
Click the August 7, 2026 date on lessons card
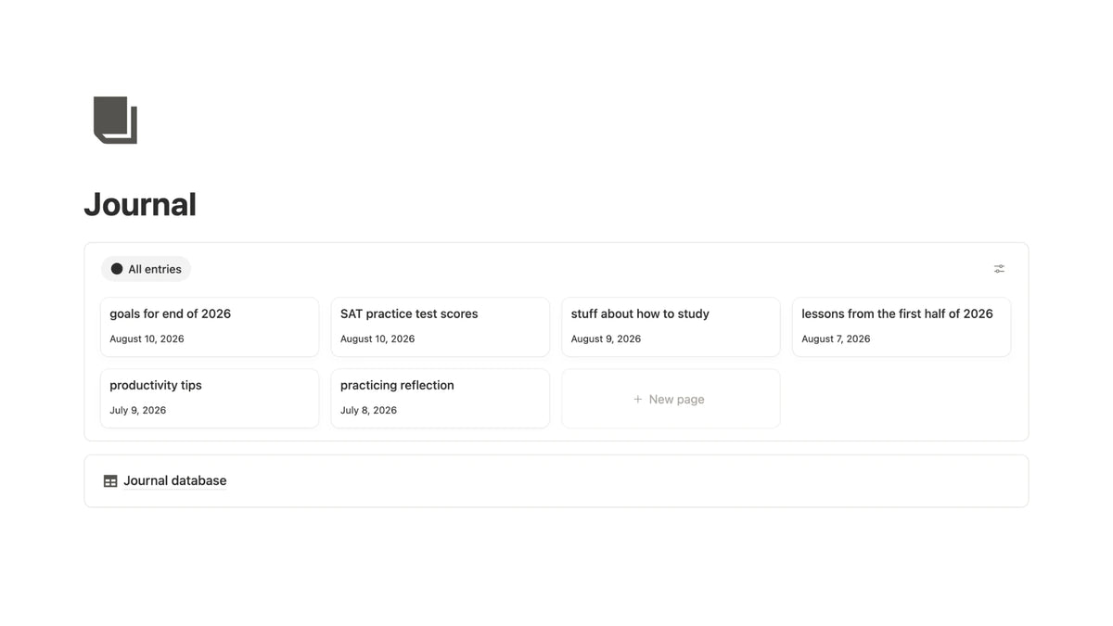coord(836,339)
